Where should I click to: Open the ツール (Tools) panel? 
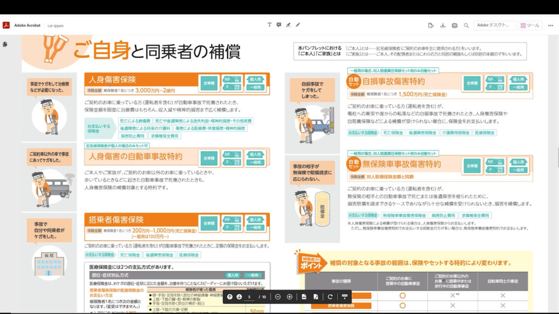pyautogui.click(x=530, y=25)
